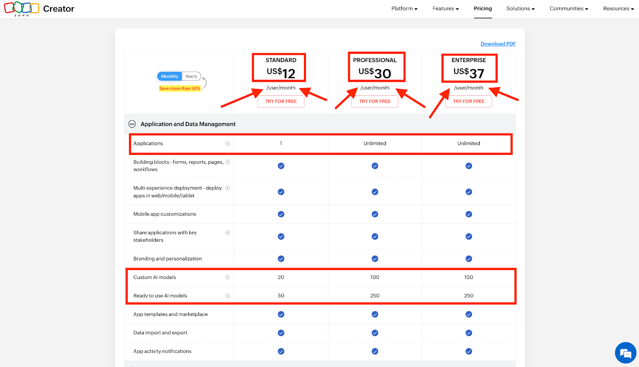The width and height of the screenshot is (639, 367).
Task: Open info icon for Custom AI models
Action: tap(228, 277)
